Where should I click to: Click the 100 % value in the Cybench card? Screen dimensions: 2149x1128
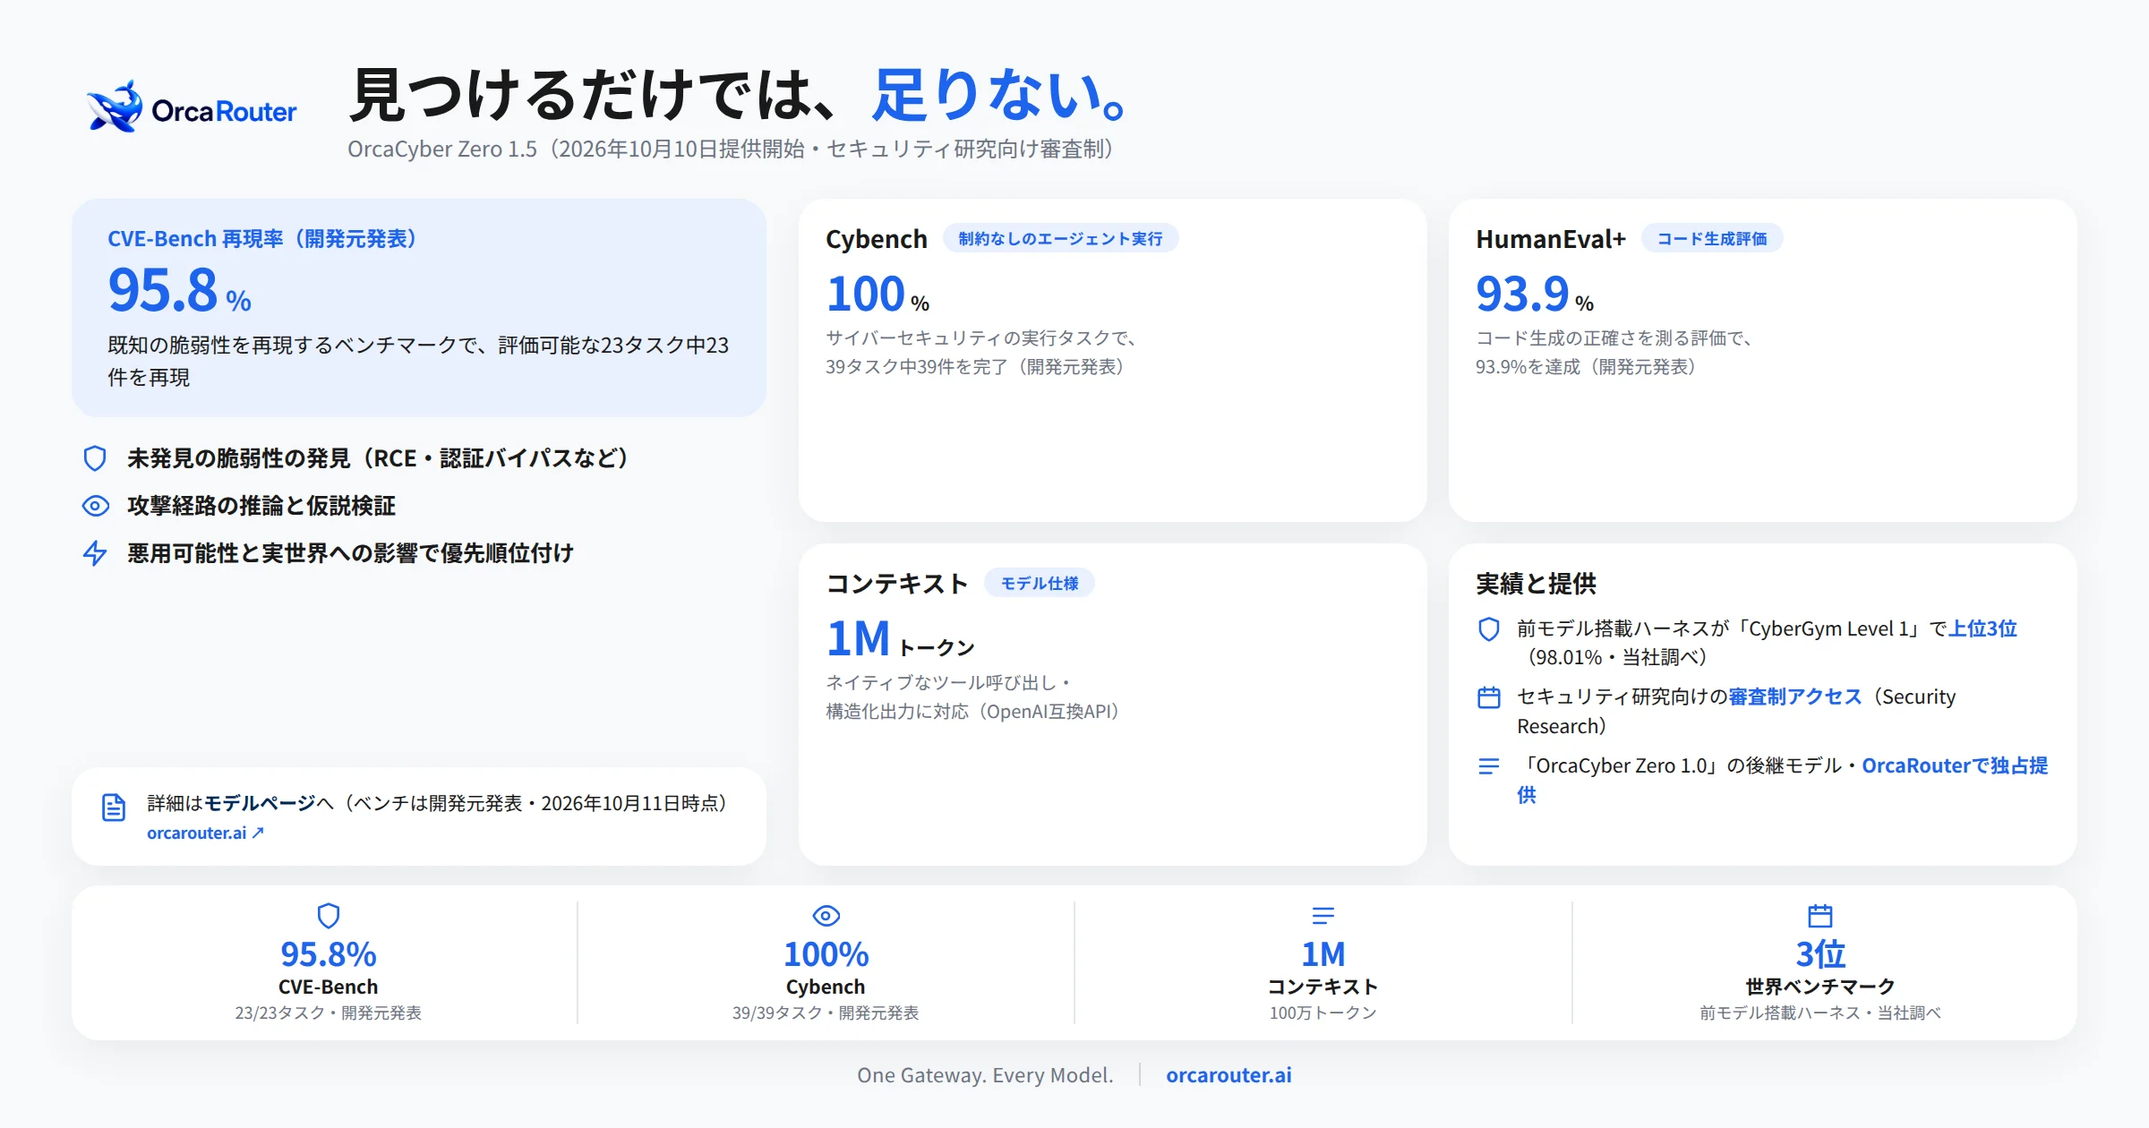878,295
